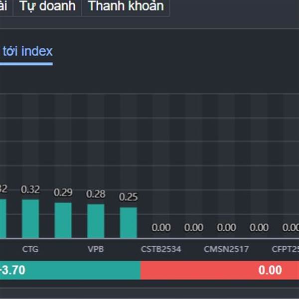Click the teal bar above CTG
The width and height of the screenshot is (299, 299).
[x=30, y=218]
